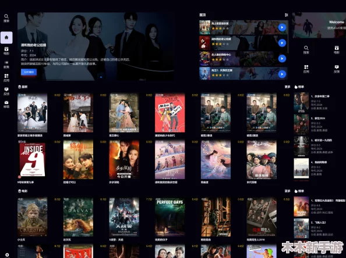346x258 pixels.
Task: Select the highlighted Home icon in sidebar
Action: 6,37
